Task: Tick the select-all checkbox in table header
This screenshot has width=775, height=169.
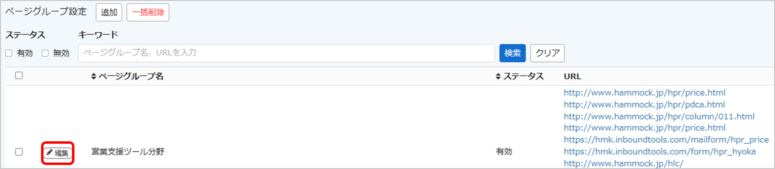Action: point(19,75)
